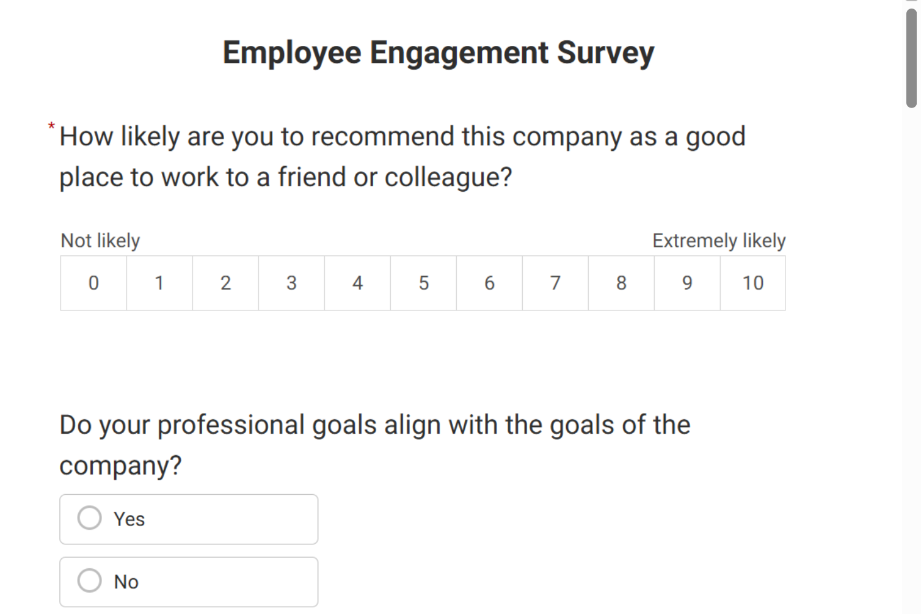This screenshot has height=614, width=921.
Task: Select the maximum rating of 10
Action: 753,283
